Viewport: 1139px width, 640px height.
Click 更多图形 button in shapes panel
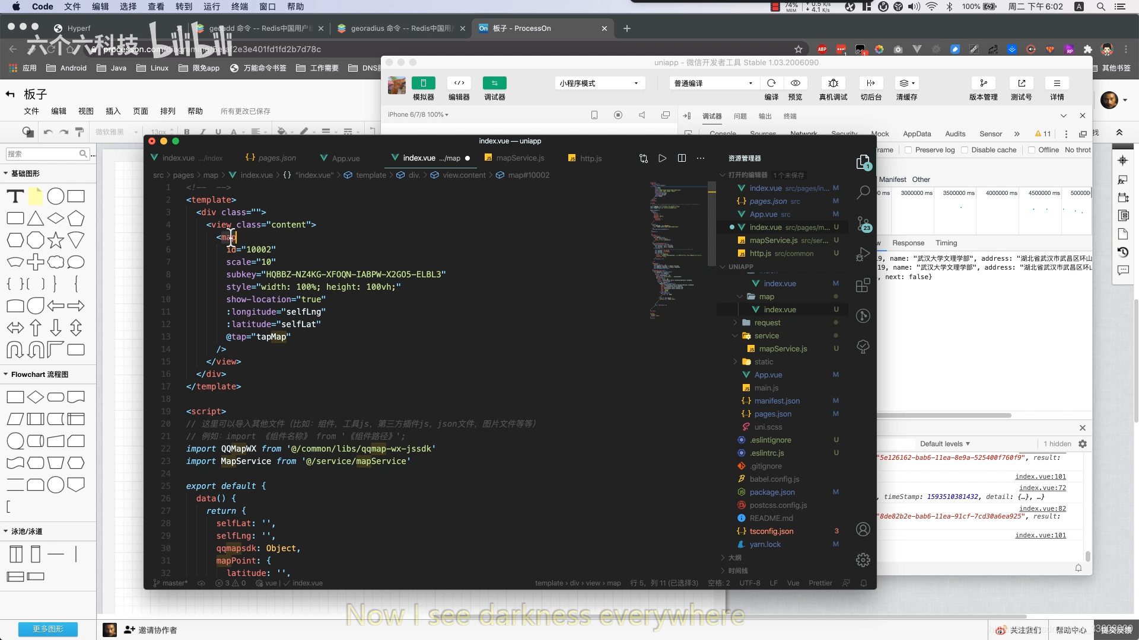point(48,629)
